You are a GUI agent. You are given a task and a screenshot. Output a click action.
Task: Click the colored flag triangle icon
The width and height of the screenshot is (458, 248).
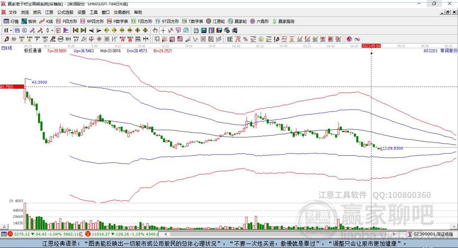66,30
